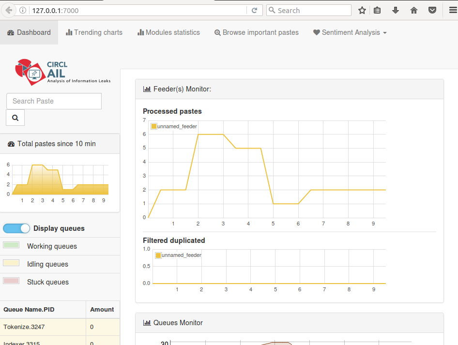
Task: Open Browse important pastes link
Action: click(x=256, y=32)
